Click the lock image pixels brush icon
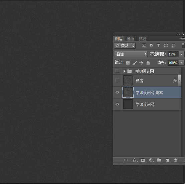This screenshot has height=184, width=185. 135,63
